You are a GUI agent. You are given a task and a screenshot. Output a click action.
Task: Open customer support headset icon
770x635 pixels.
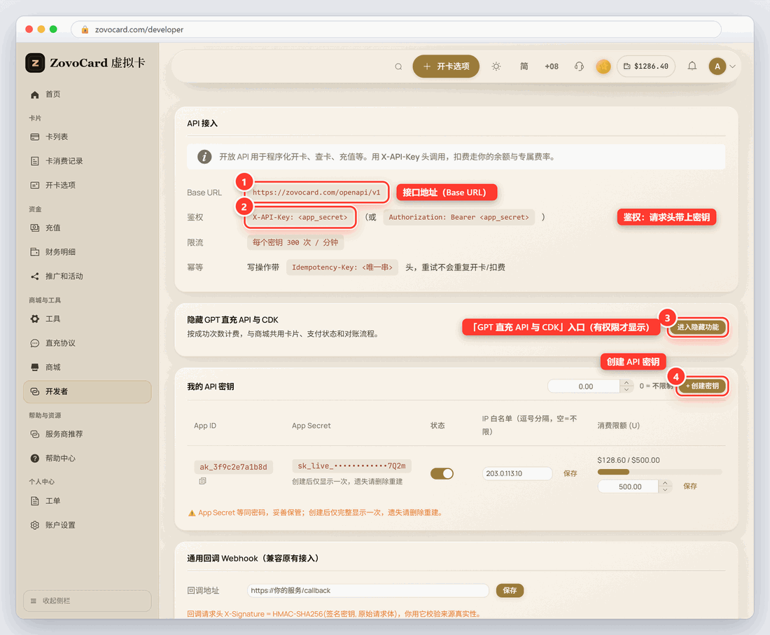coord(579,67)
